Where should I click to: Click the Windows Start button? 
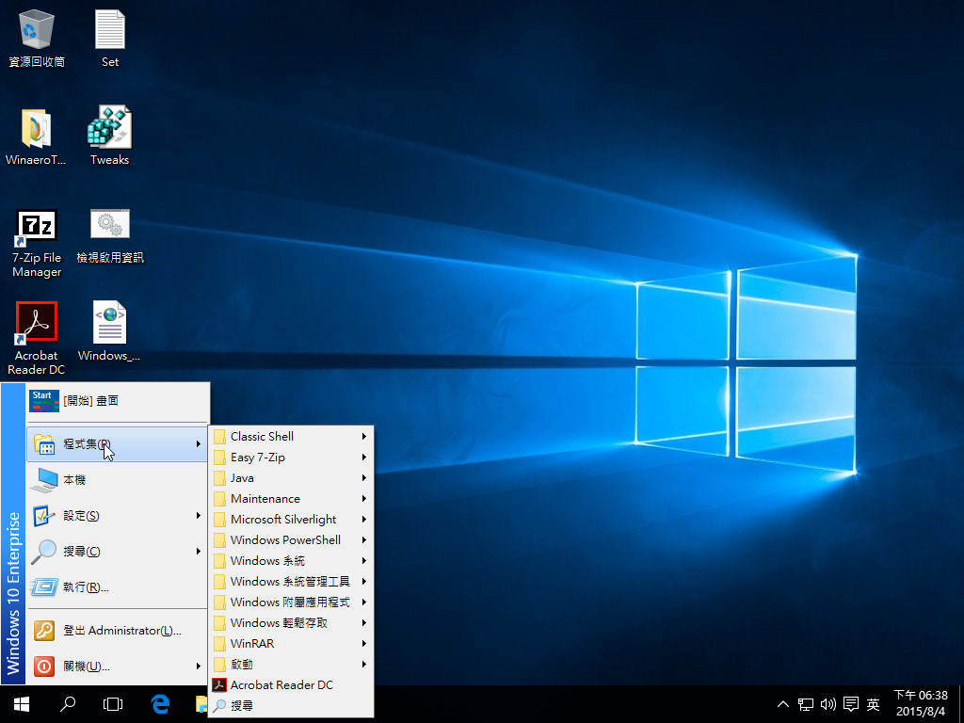[x=21, y=703]
